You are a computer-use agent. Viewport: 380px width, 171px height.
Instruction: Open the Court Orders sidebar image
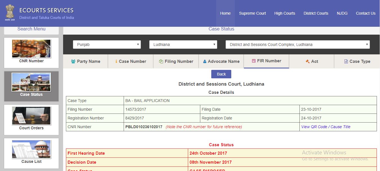(31, 116)
